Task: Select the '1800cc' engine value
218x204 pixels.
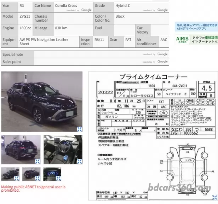Action: coord(25,28)
